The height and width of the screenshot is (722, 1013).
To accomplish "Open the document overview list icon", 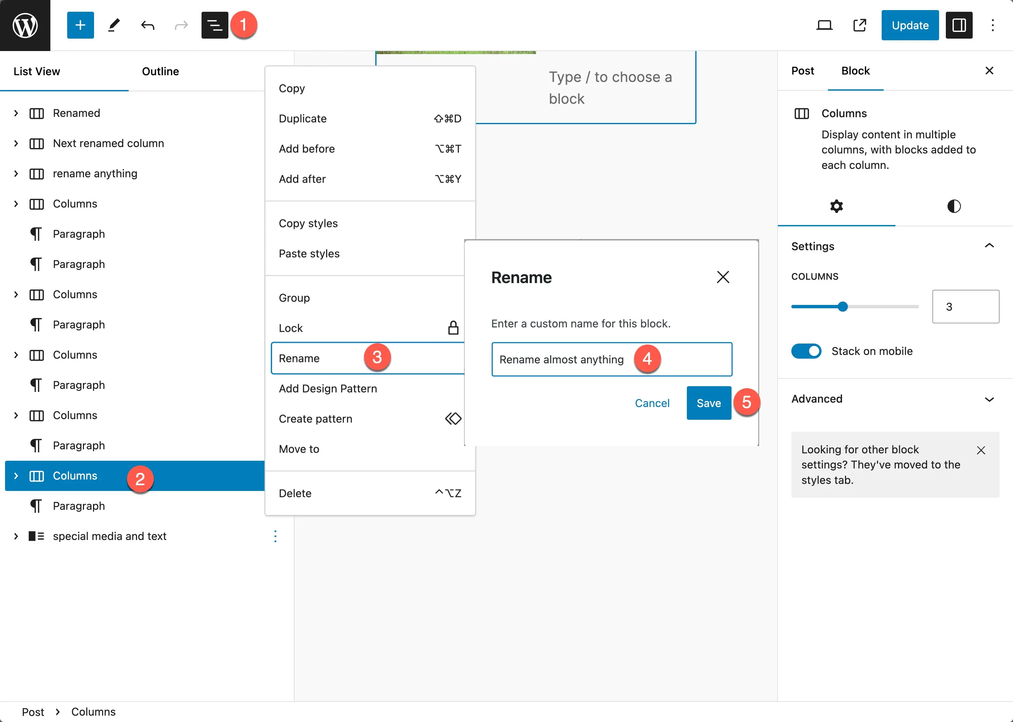I will point(214,24).
